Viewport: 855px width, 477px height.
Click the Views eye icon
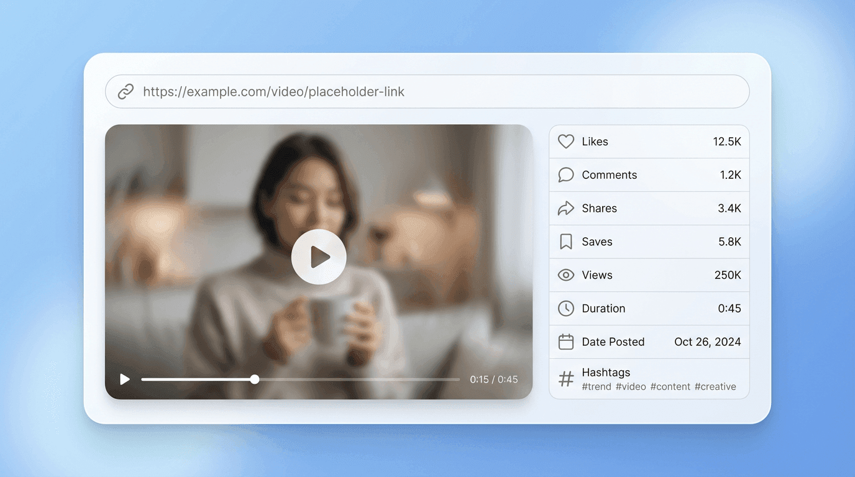coord(565,275)
